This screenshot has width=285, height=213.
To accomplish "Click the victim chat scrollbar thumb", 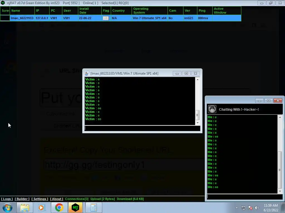I will pos(197,115).
